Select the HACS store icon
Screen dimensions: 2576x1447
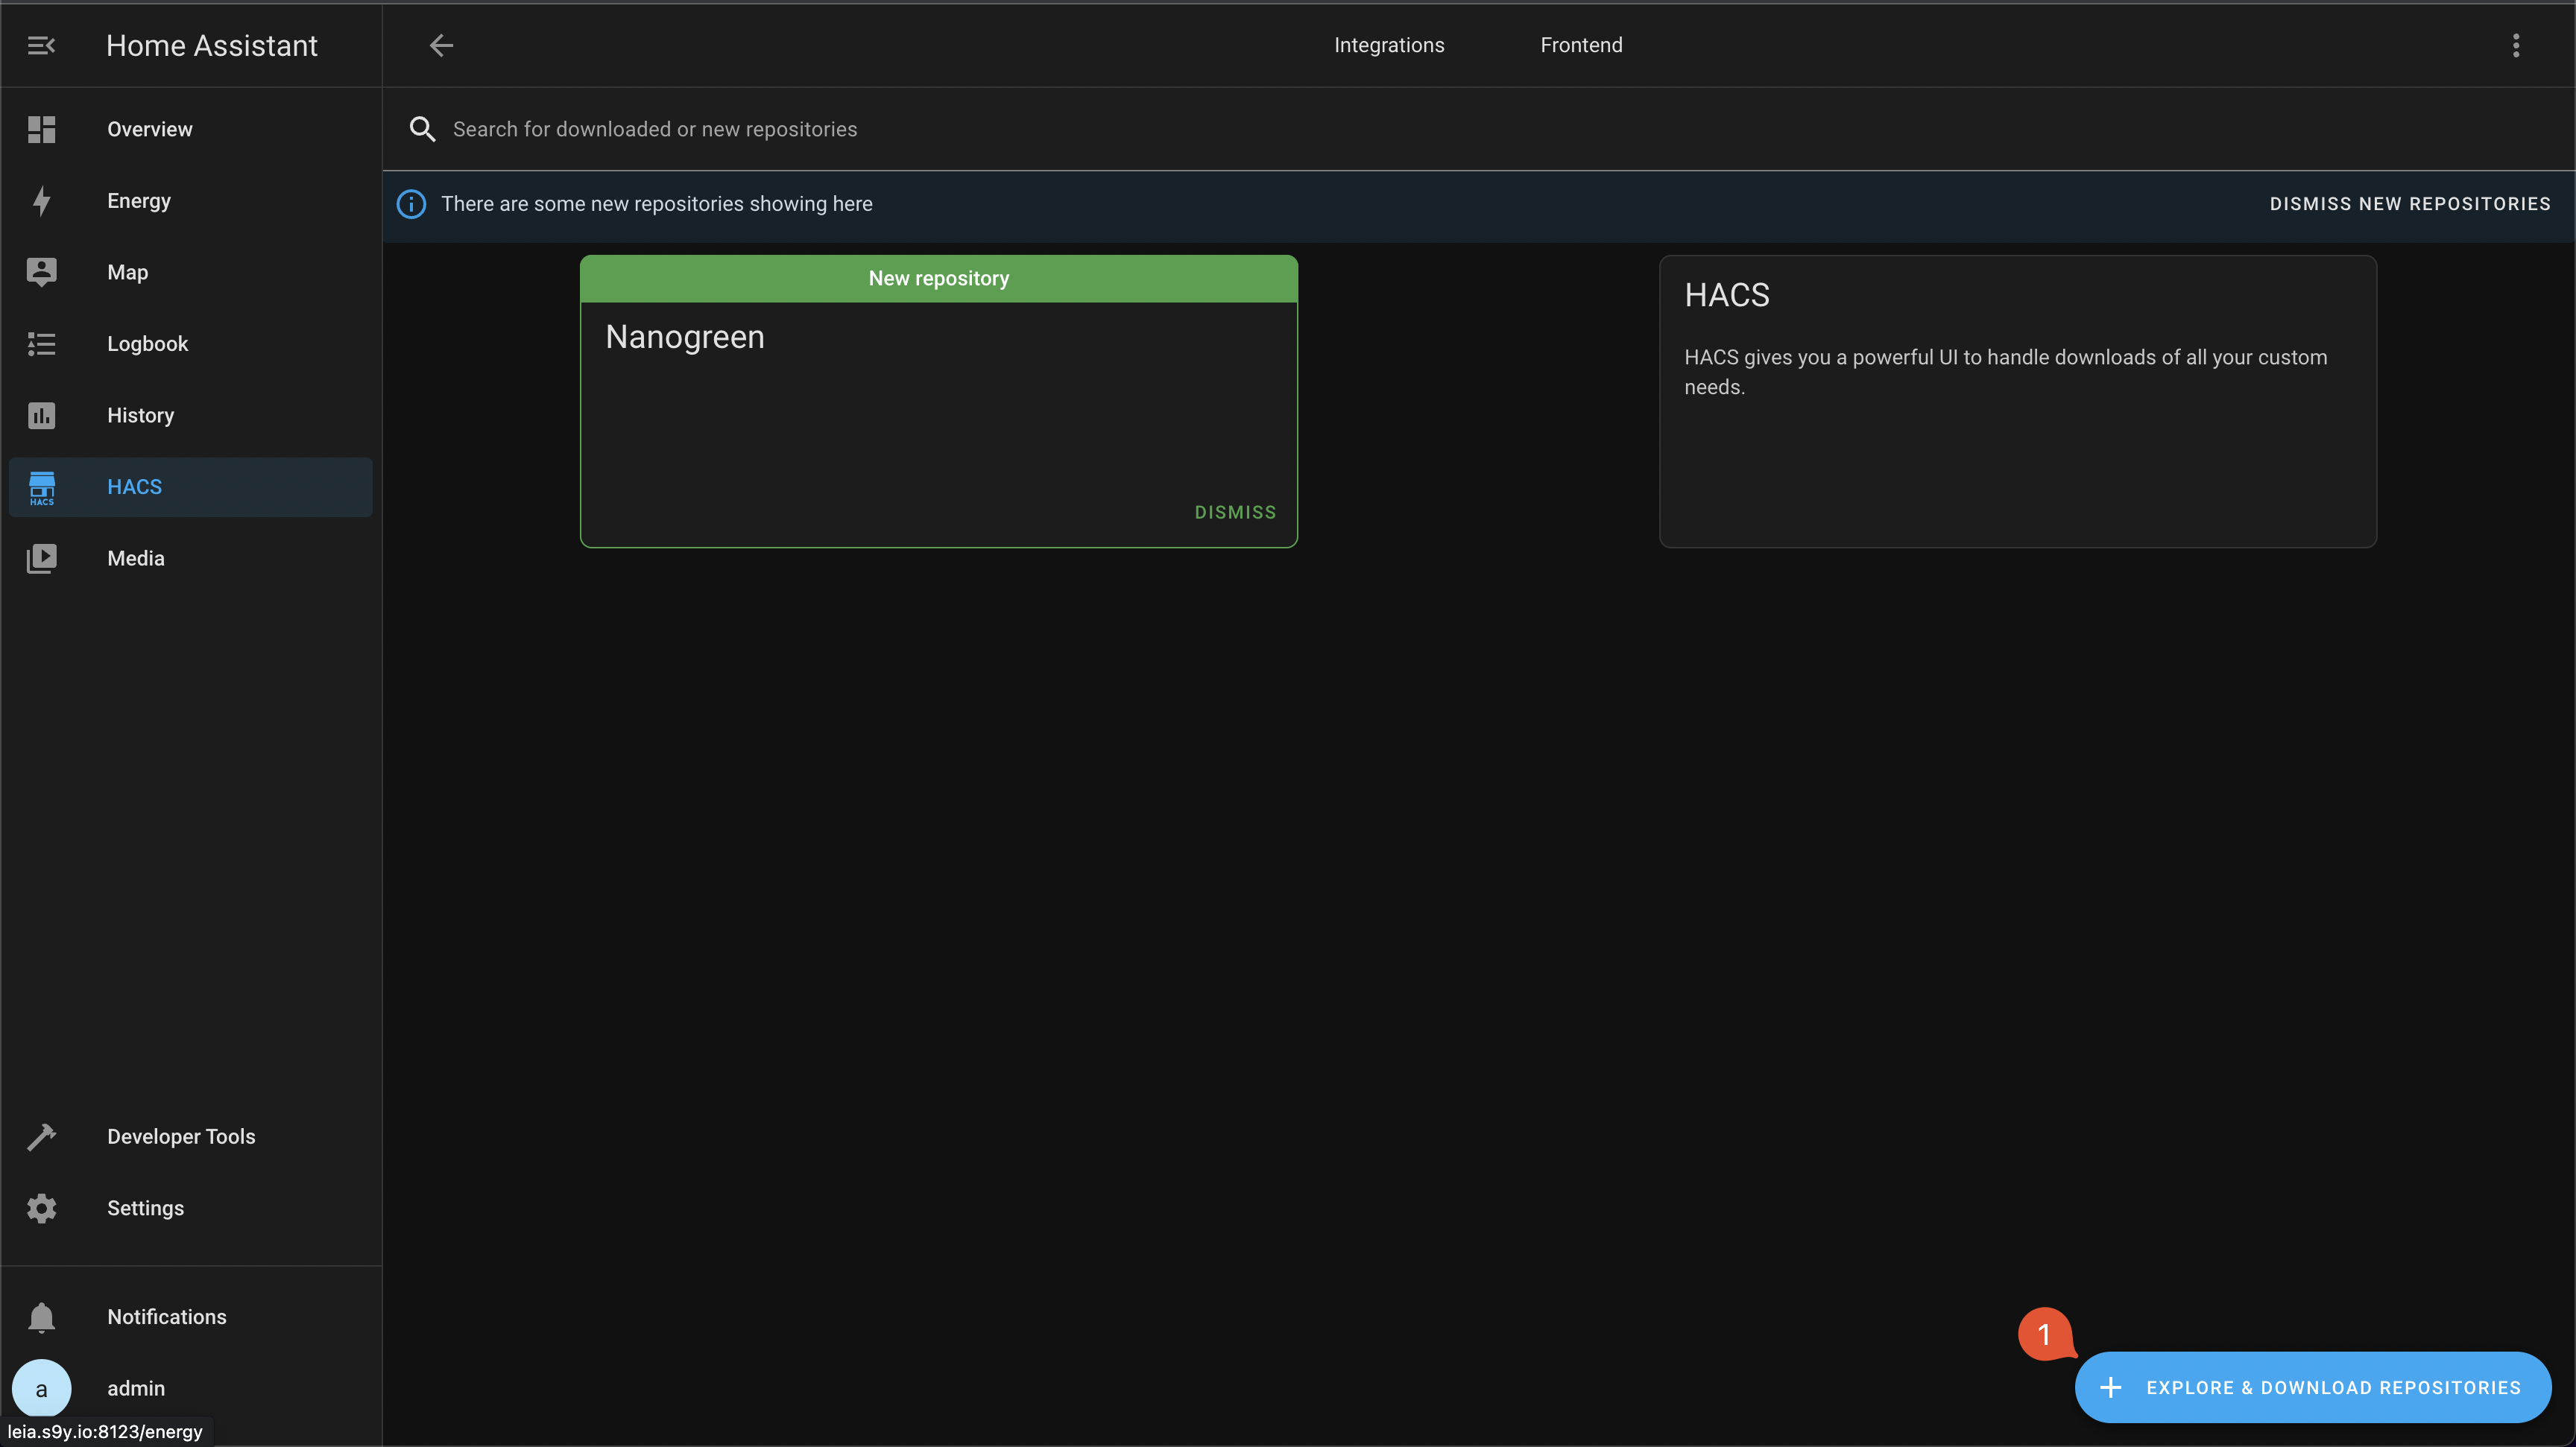coord(41,487)
